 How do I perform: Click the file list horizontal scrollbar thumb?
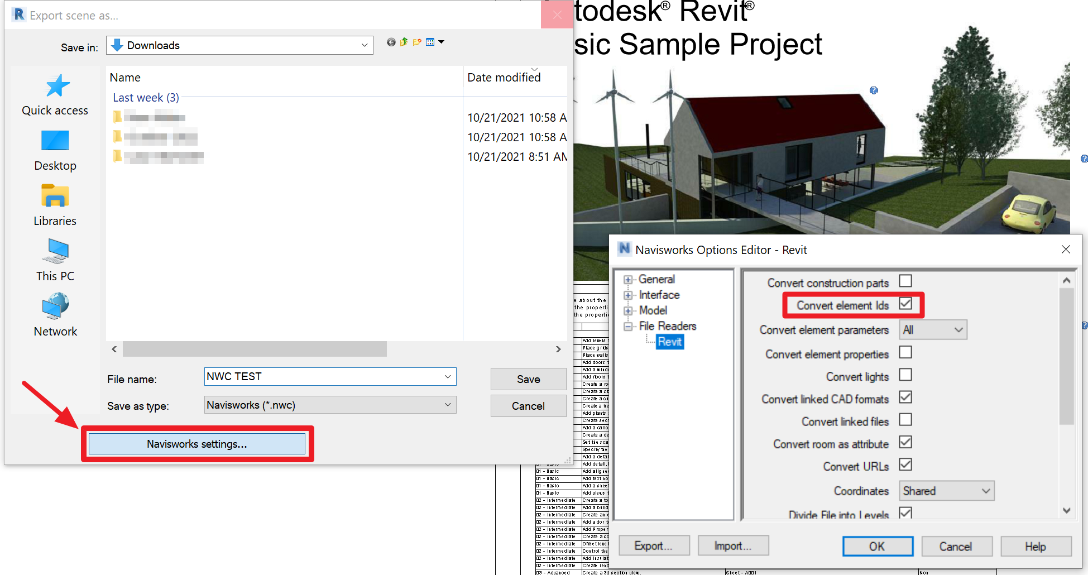pos(255,349)
